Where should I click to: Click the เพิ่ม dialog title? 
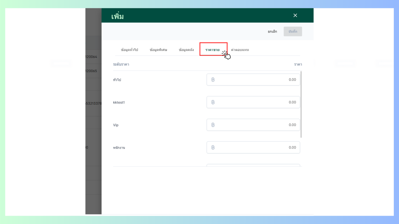(x=118, y=16)
